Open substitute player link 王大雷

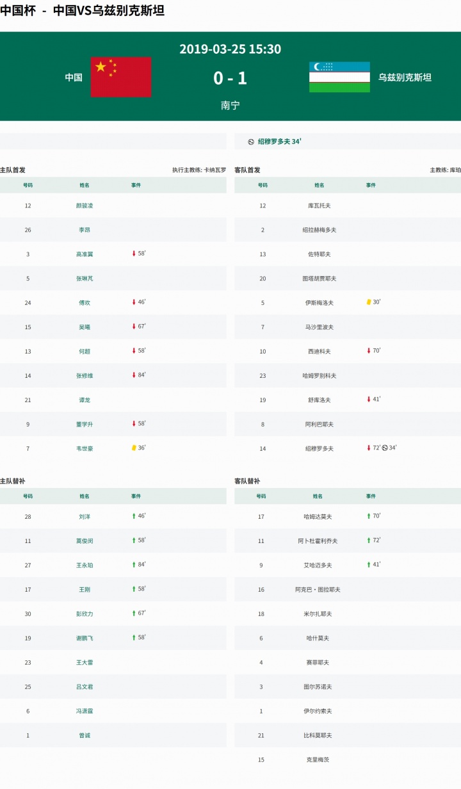(85, 662)
